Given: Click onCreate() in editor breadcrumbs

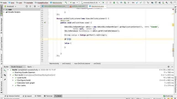Looking at the screenshot, I should pyautogui.click(x=66, y=64).
